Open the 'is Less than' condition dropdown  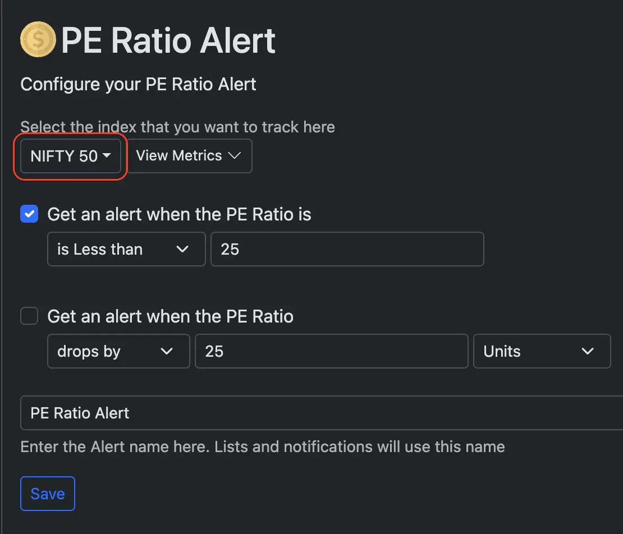[126, 249]
